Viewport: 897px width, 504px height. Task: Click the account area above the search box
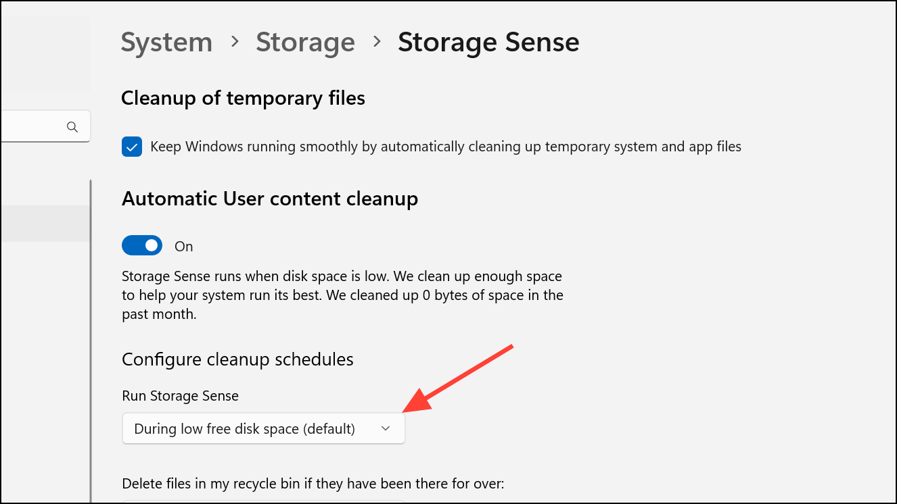pos(45,54)
